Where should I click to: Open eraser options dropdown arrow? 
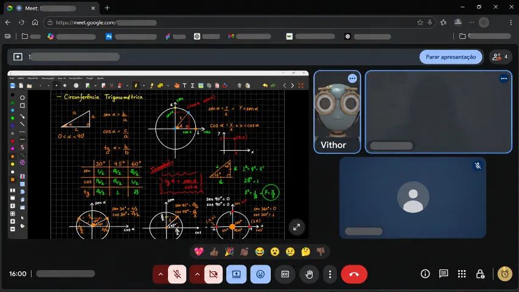[127, 85]
